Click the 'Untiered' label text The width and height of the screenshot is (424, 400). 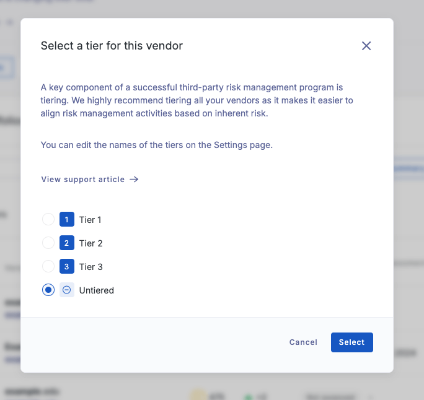(97, 290)
